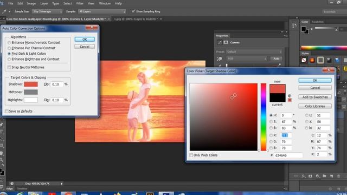Select the R red radio button
Screen dimensions: 347x195
(x=271, y=135)
